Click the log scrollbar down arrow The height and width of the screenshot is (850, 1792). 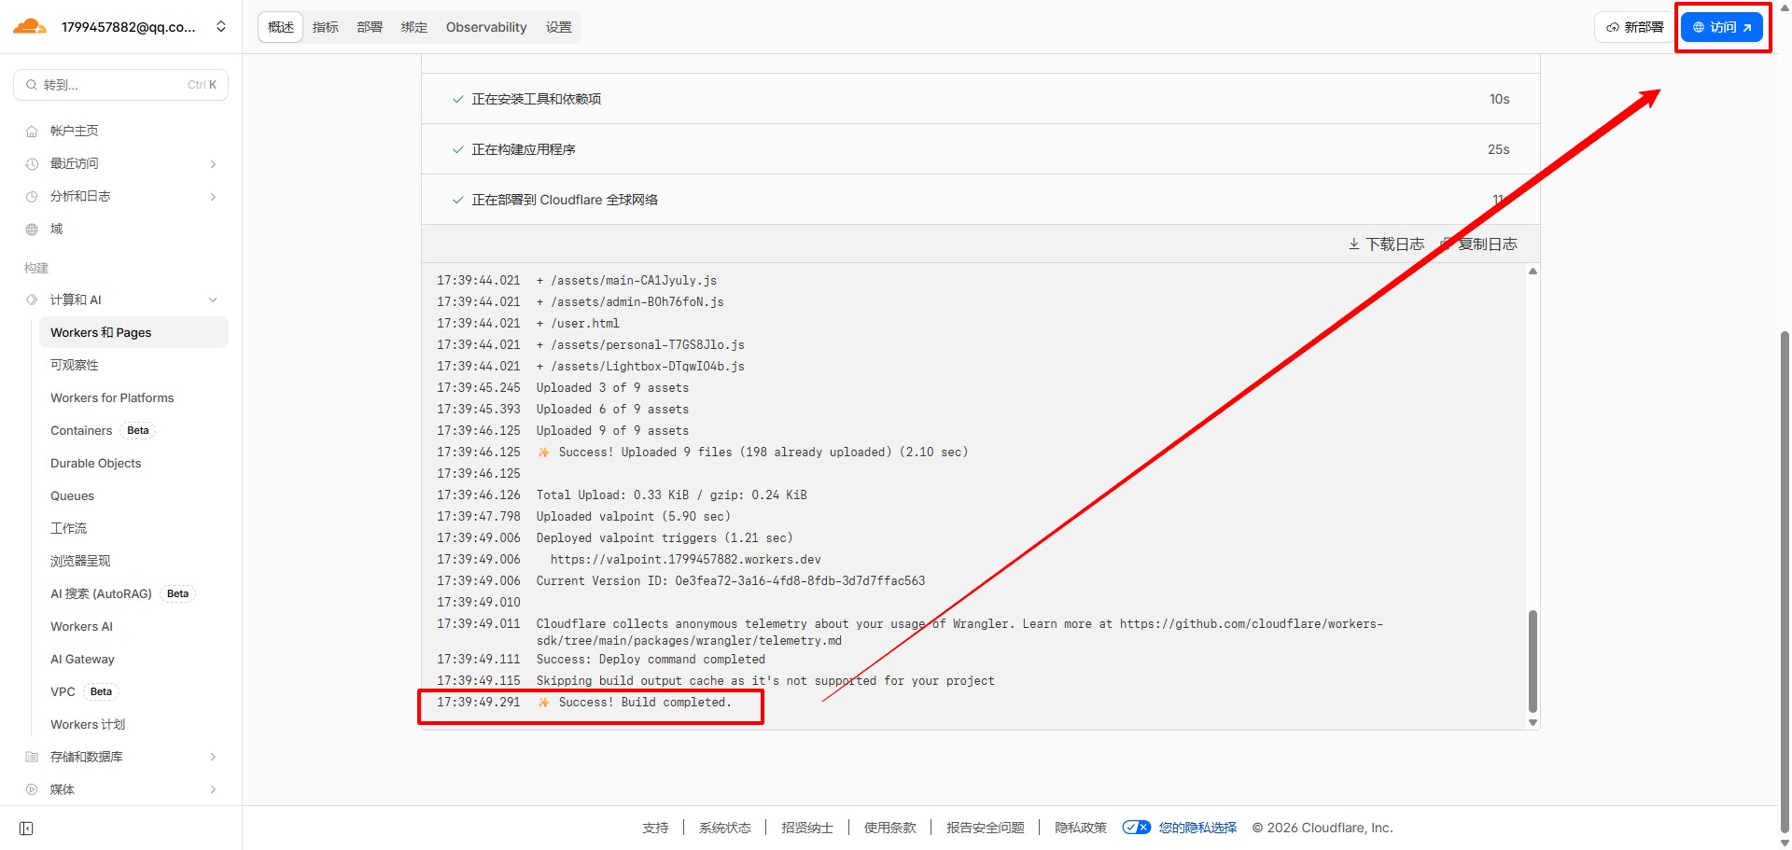(x=1533, y=722)
